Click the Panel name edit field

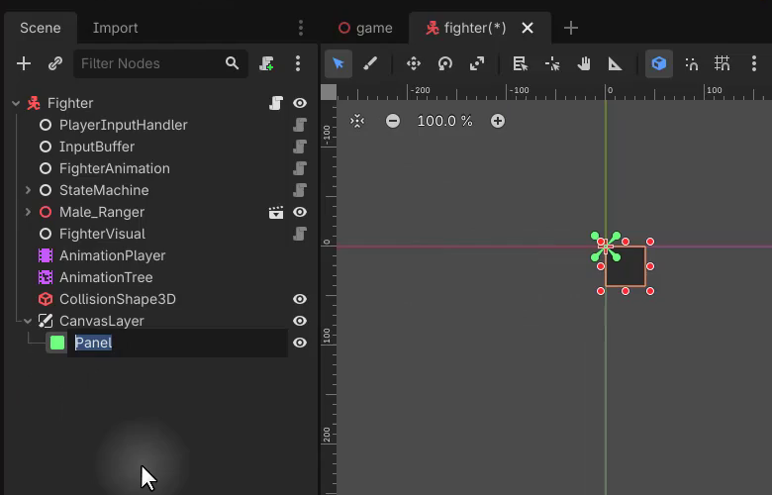(x=177, y=343)
